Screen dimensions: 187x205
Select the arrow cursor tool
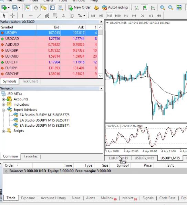(x=4, y=16)
